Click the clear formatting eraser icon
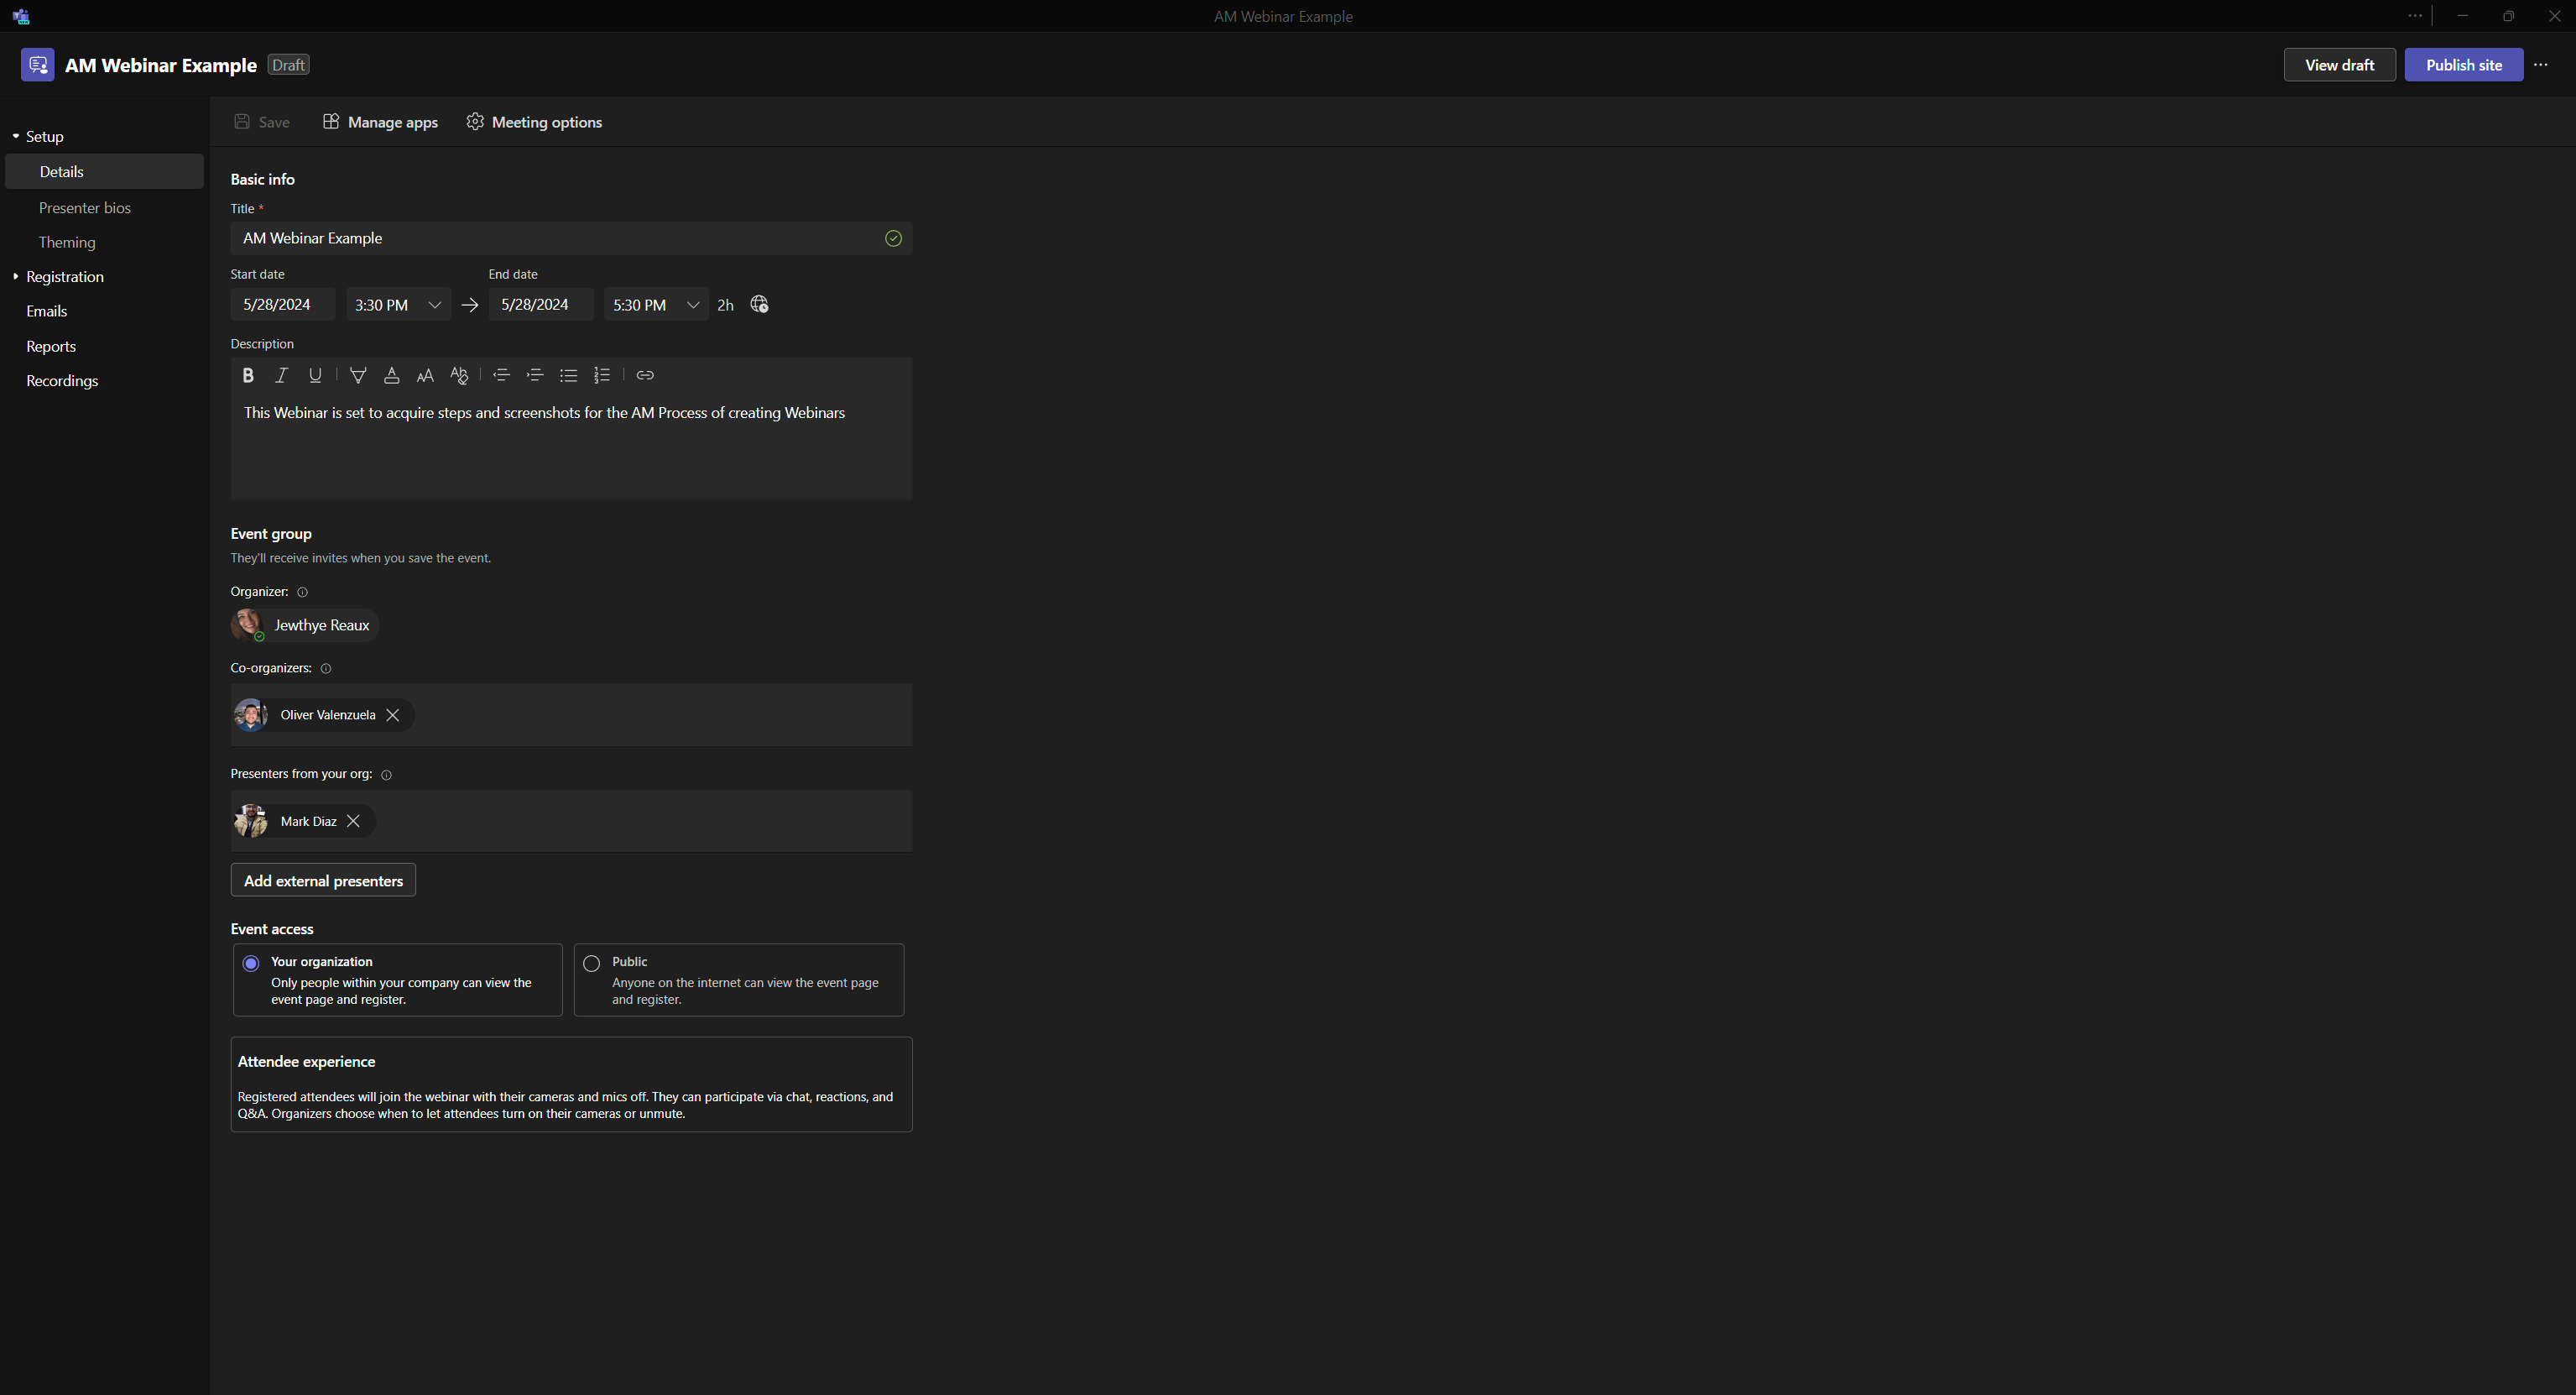 tap(459, 375)
